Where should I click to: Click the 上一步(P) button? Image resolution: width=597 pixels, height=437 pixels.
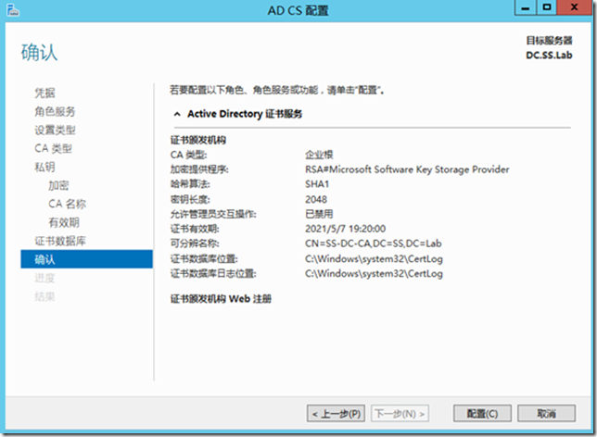click(x=336, y=414)
